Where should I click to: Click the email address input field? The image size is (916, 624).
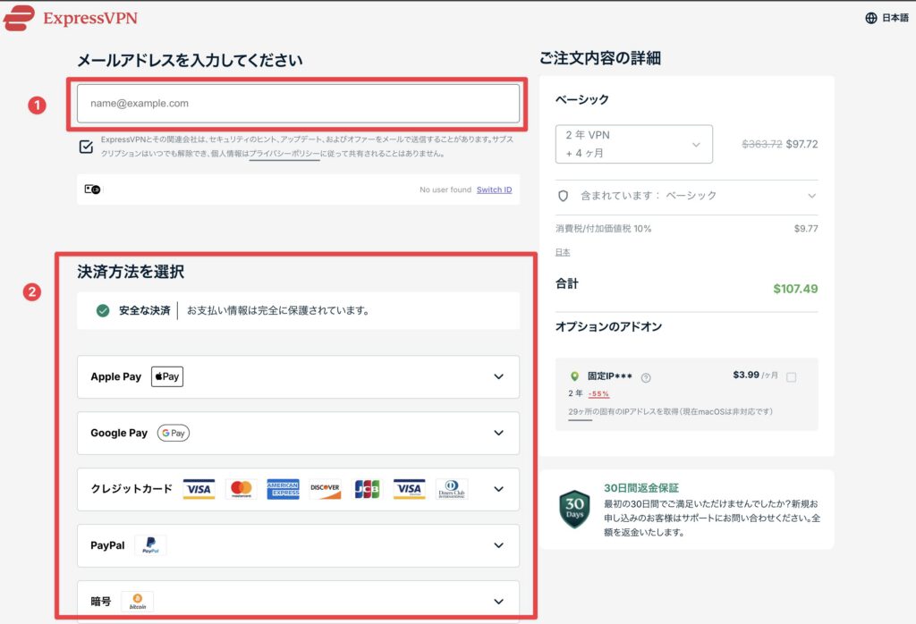(x=299, y=103)
